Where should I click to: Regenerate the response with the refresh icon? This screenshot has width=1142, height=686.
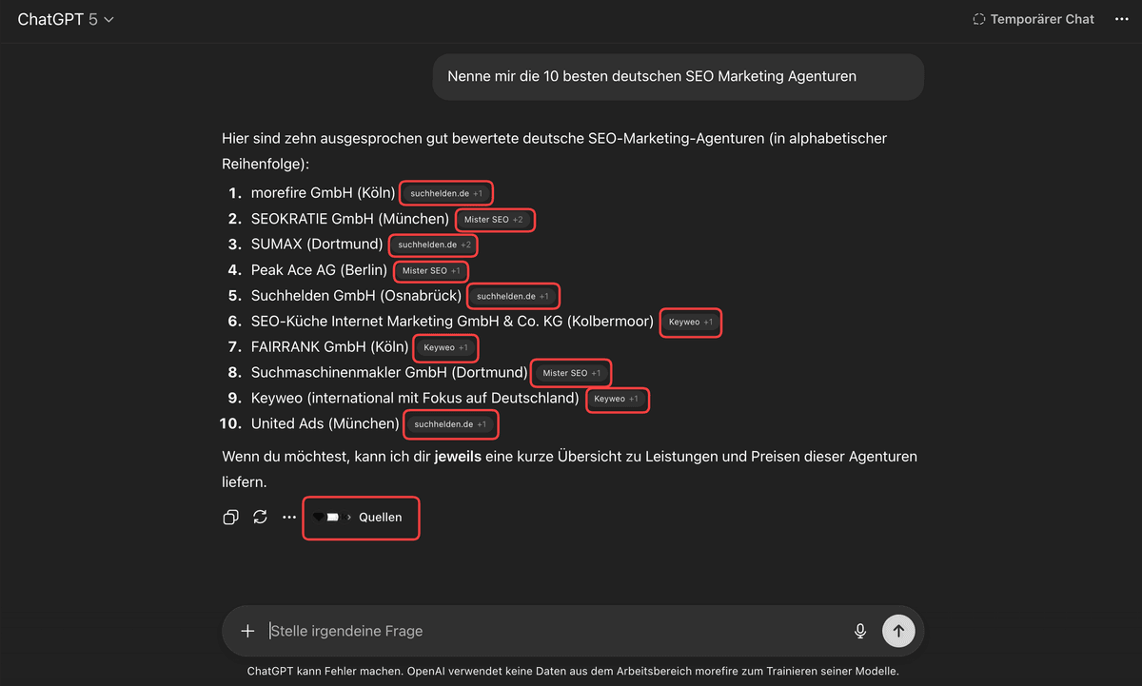click(x=260, y=518)
